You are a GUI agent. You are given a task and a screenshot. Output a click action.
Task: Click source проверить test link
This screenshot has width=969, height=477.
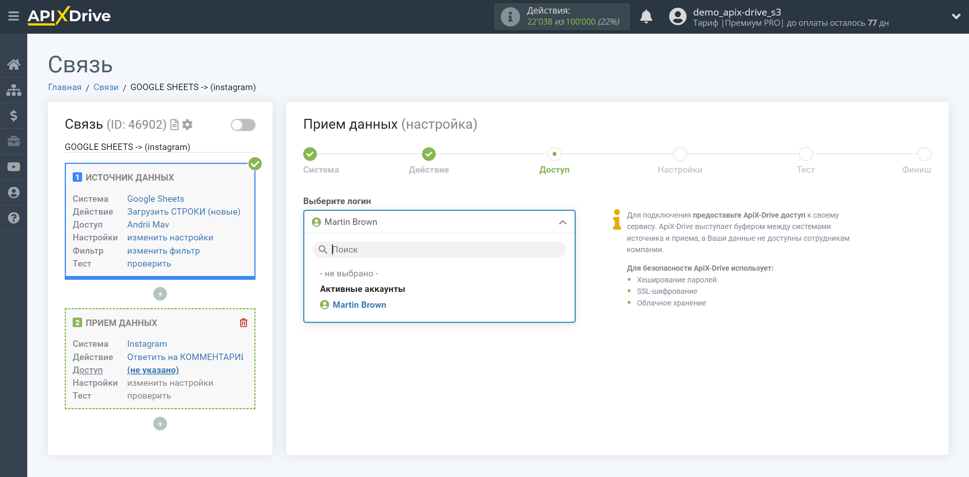click(149, 263)
